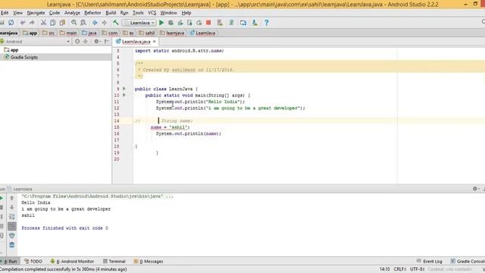Open the Navigate menu

36,13
